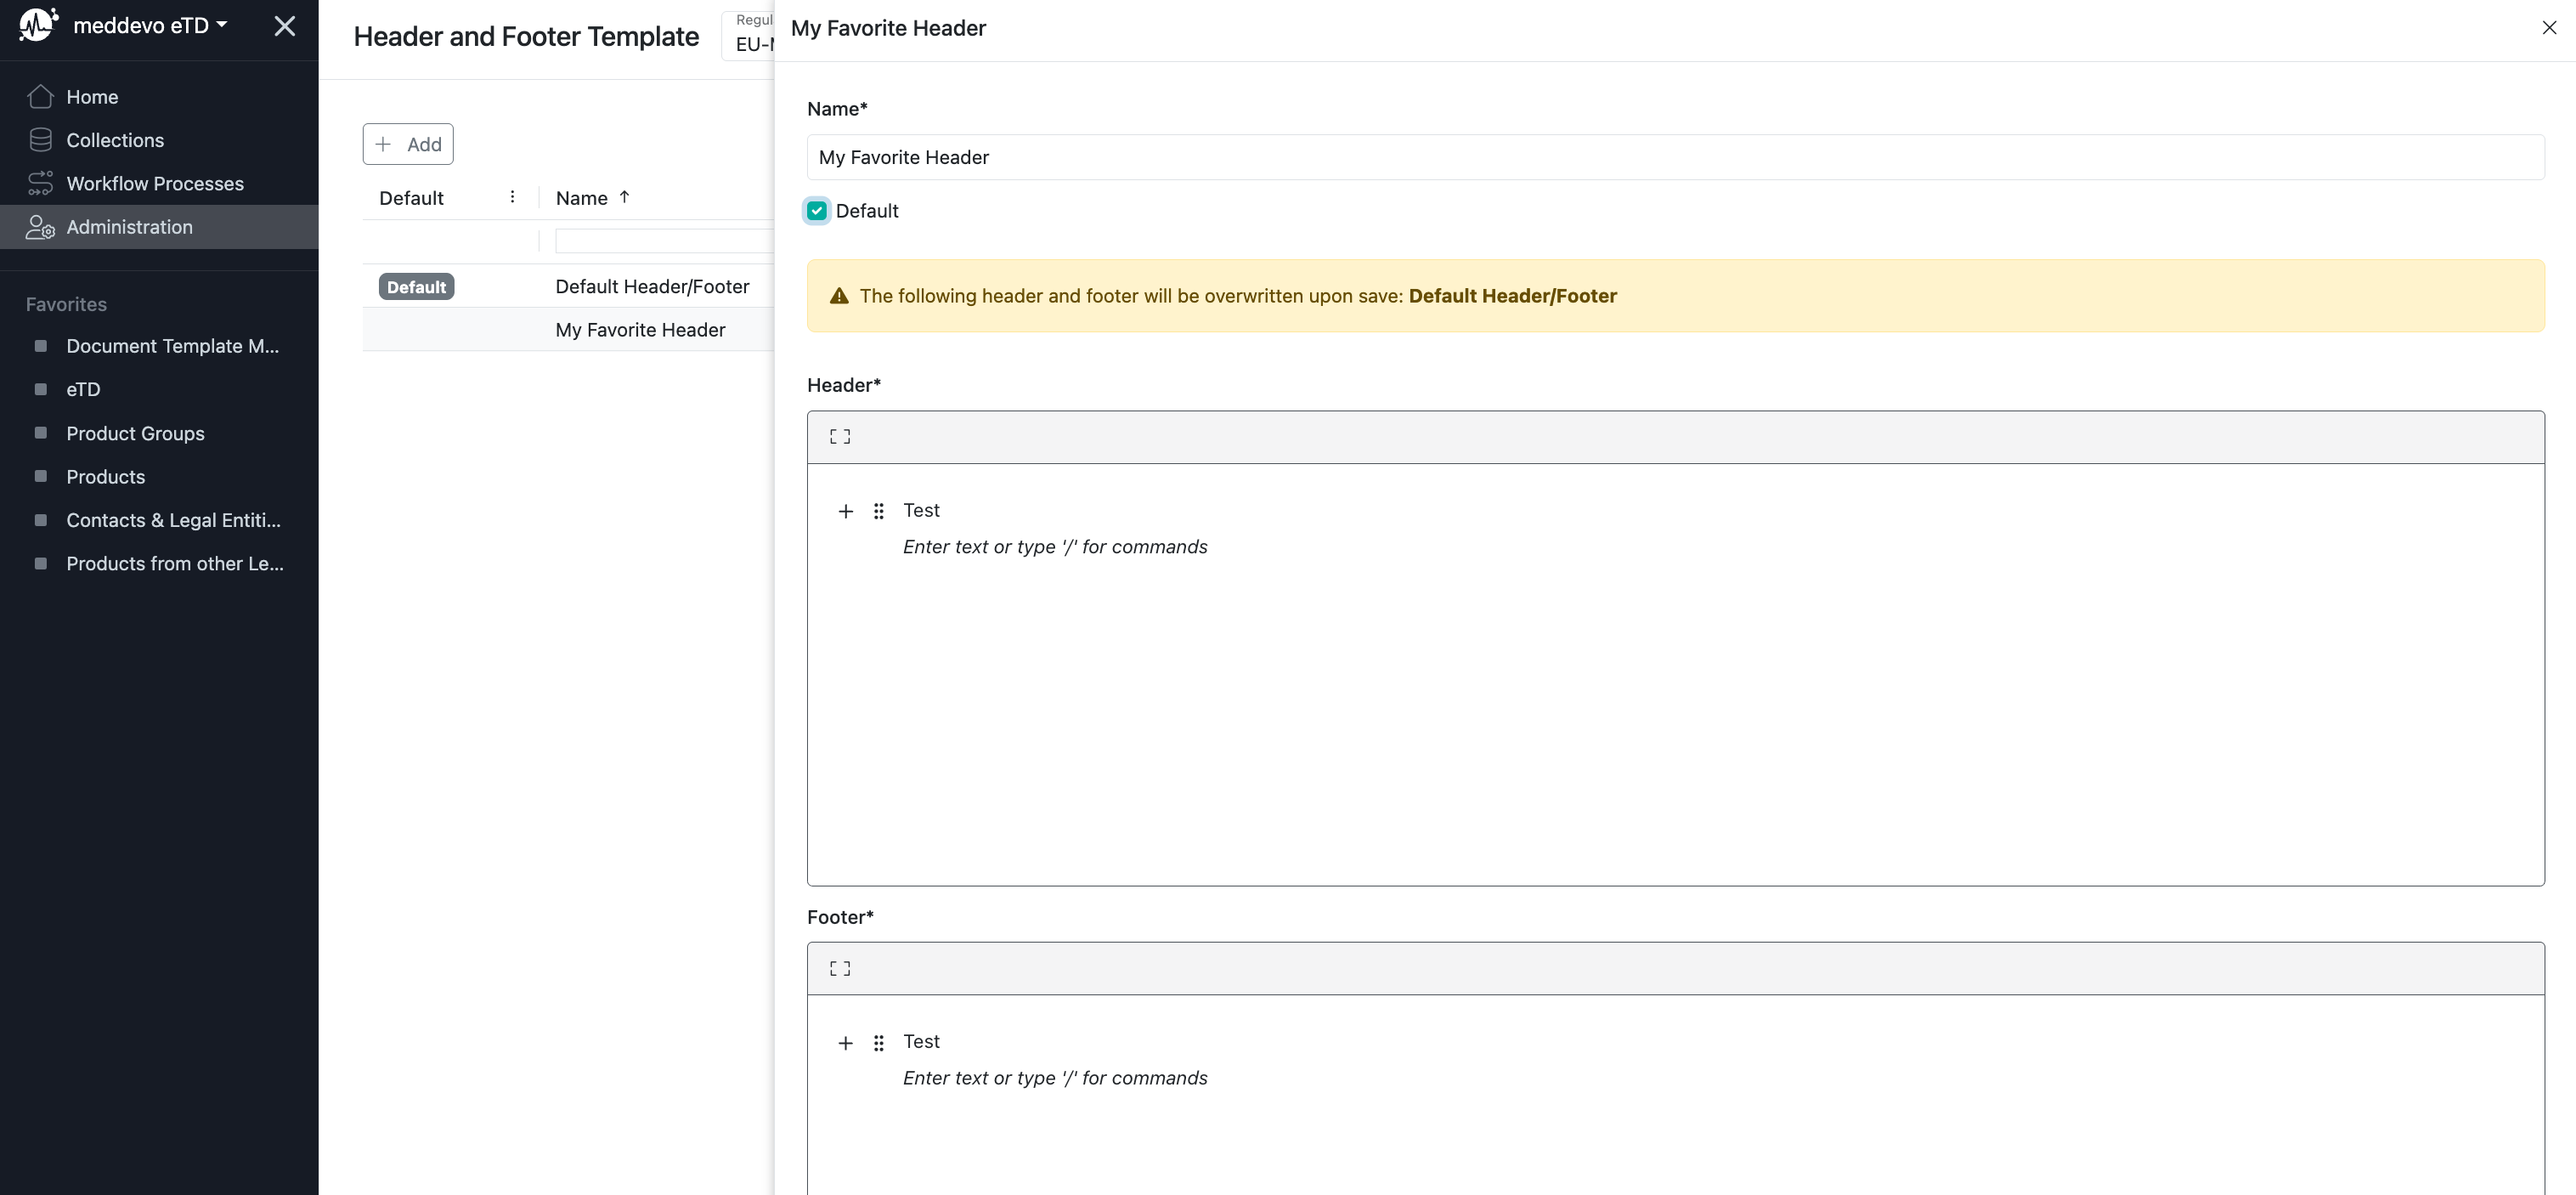
Task: Go to Workflow Processes in sidebar
Action: pos(155,184)
